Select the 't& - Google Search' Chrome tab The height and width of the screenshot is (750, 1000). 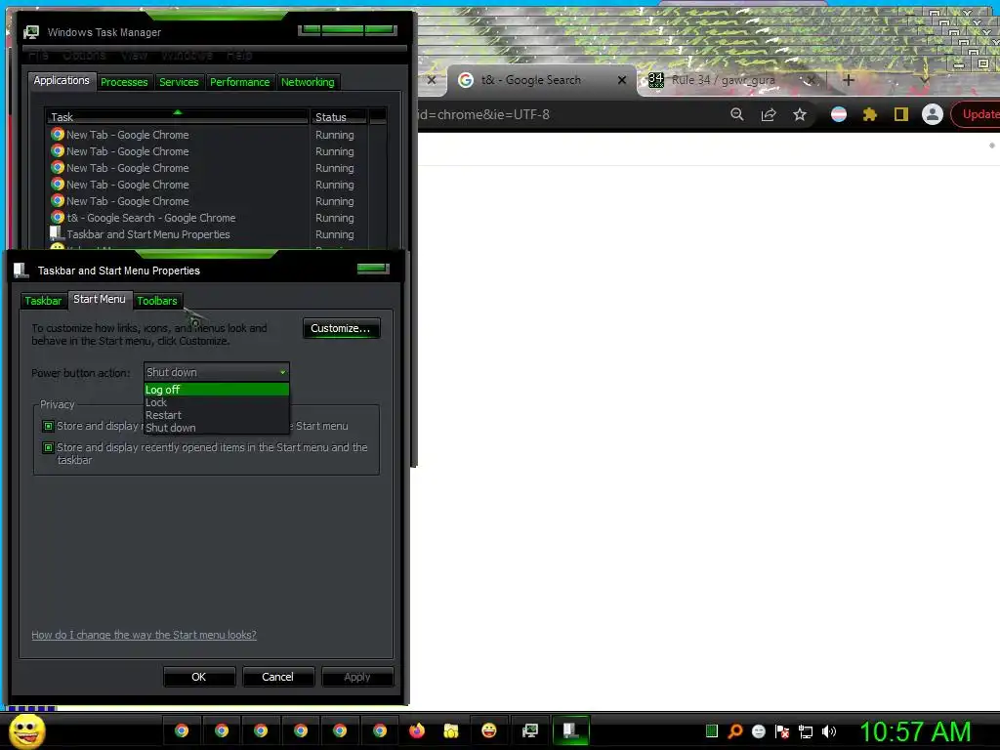click(x=542, y=80)
